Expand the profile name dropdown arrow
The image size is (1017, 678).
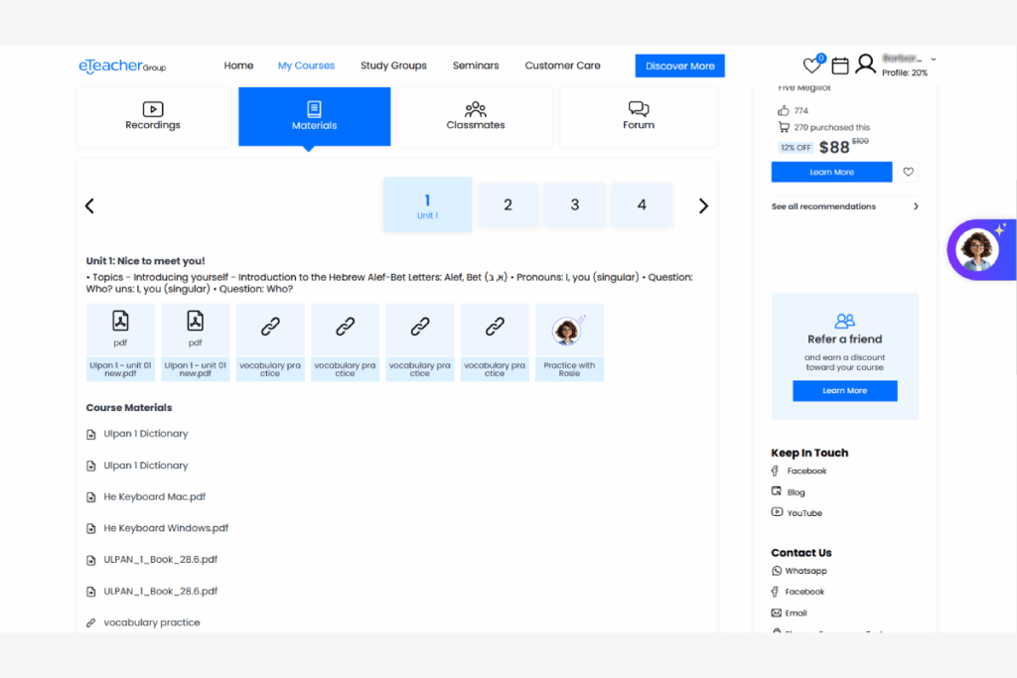pos(934,59)
